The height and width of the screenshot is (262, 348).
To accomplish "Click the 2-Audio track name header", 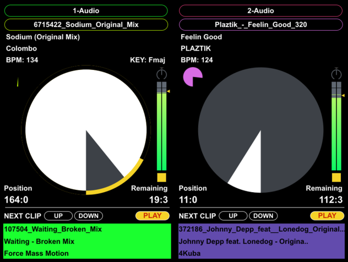I will pos(260,10).
